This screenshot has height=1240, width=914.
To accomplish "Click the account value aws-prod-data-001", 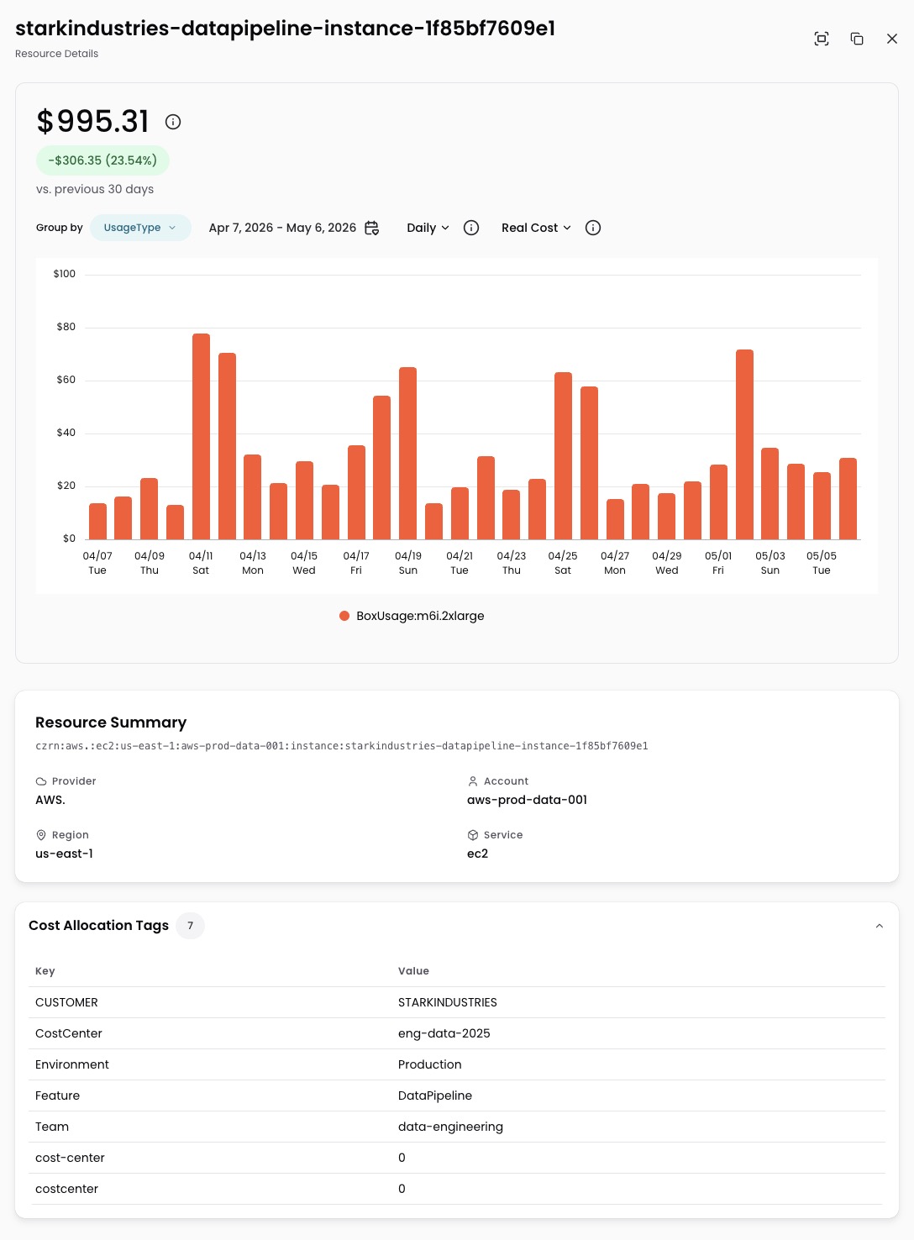I will point(527,800).
